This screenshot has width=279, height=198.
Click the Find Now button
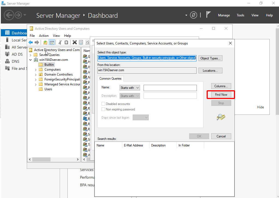point(221,95)
